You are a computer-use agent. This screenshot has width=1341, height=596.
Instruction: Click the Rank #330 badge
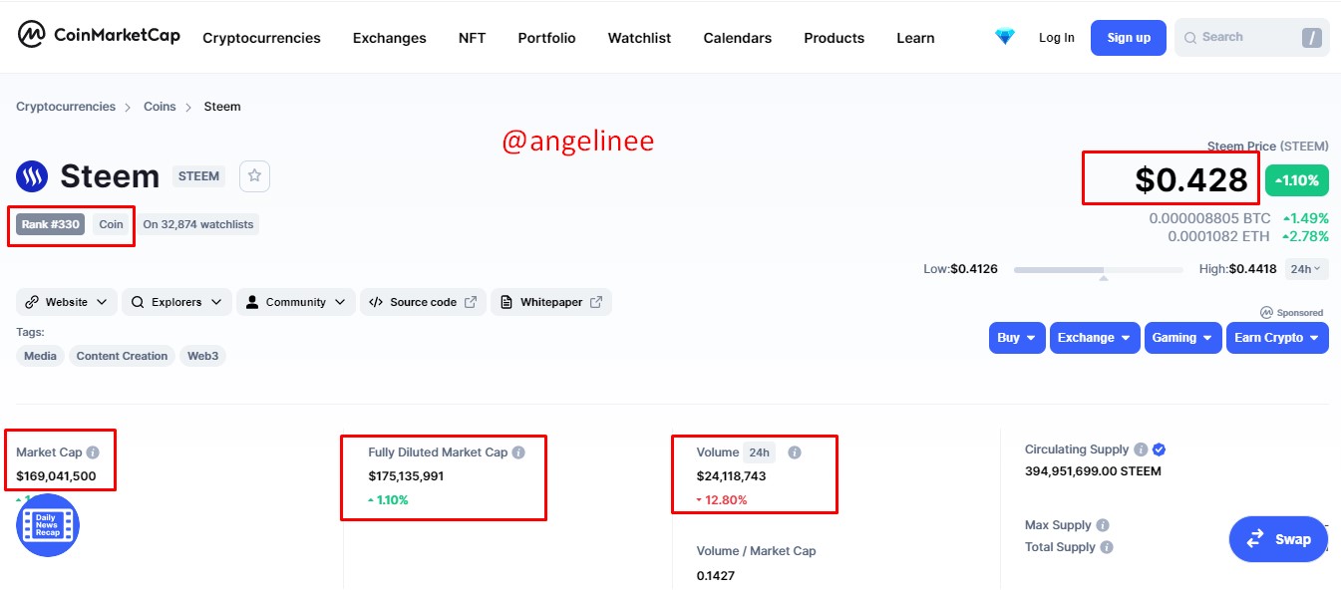tap(51, 224)
